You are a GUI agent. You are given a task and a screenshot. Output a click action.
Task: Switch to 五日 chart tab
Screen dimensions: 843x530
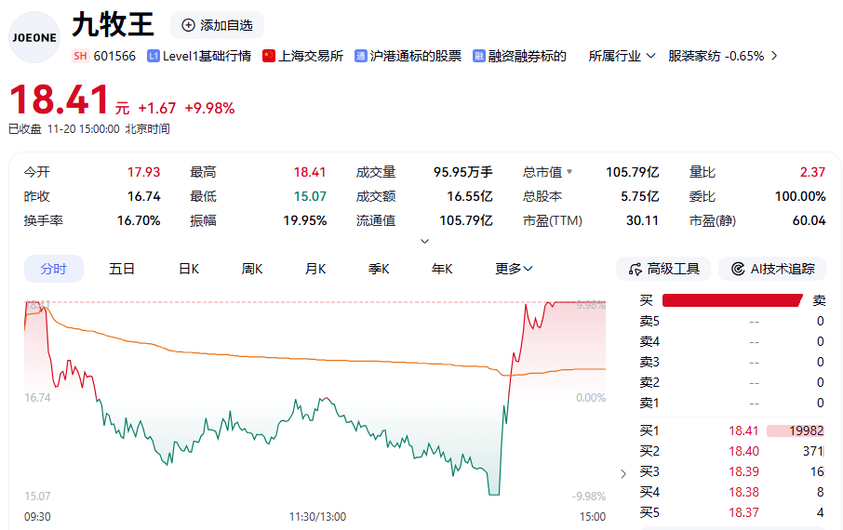click(122, 269)
